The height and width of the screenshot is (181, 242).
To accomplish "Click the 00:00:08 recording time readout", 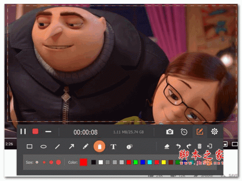I will point(86,132).
